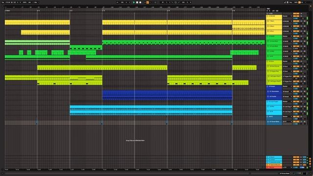Arm track 19 Organ Pad B for recording
The width and height of the screenshot is (313, 176).
(x=305, y=82)
